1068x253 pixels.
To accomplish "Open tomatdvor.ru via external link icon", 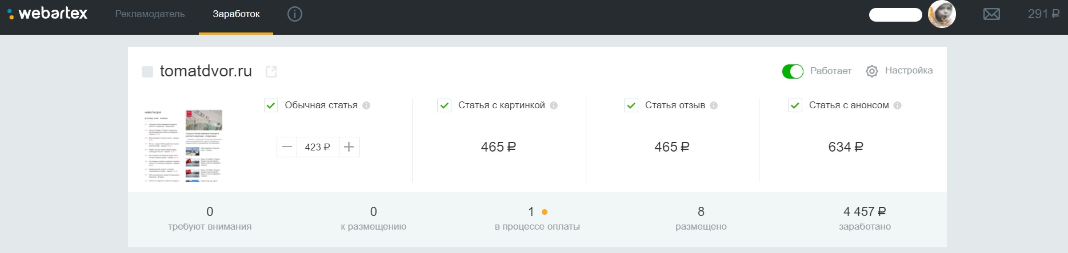I will (271, 71).
